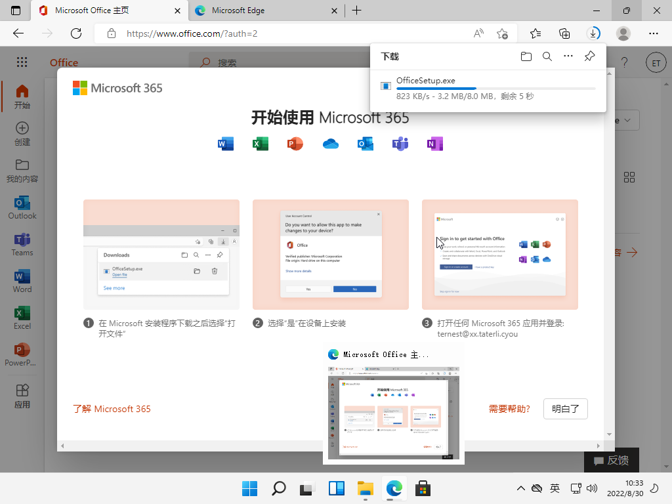Click the OfficeSetup.exe download progress bar
Screen dimensions: 672x504
click(496, 89)
